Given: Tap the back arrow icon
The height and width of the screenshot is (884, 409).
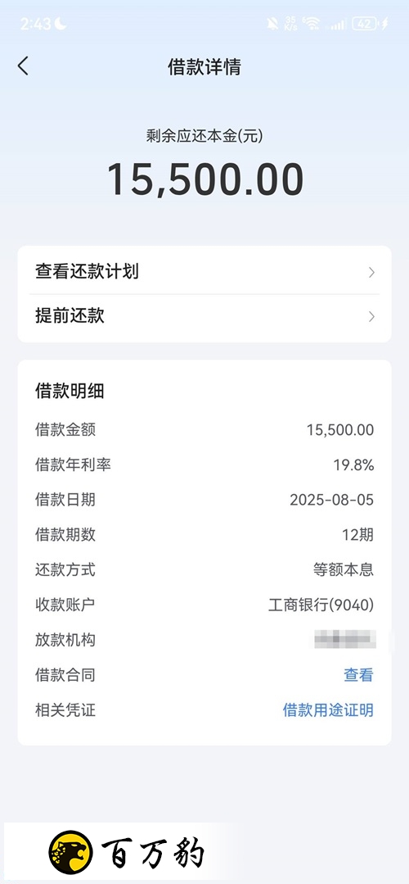Looking at the screenshot, I should point(23,66).
